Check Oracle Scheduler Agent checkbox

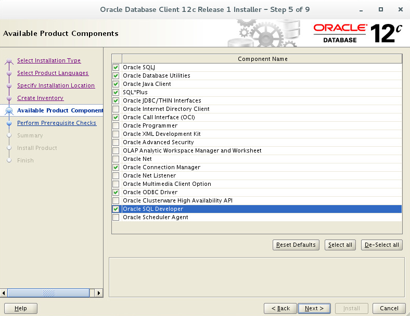point(116,218)
